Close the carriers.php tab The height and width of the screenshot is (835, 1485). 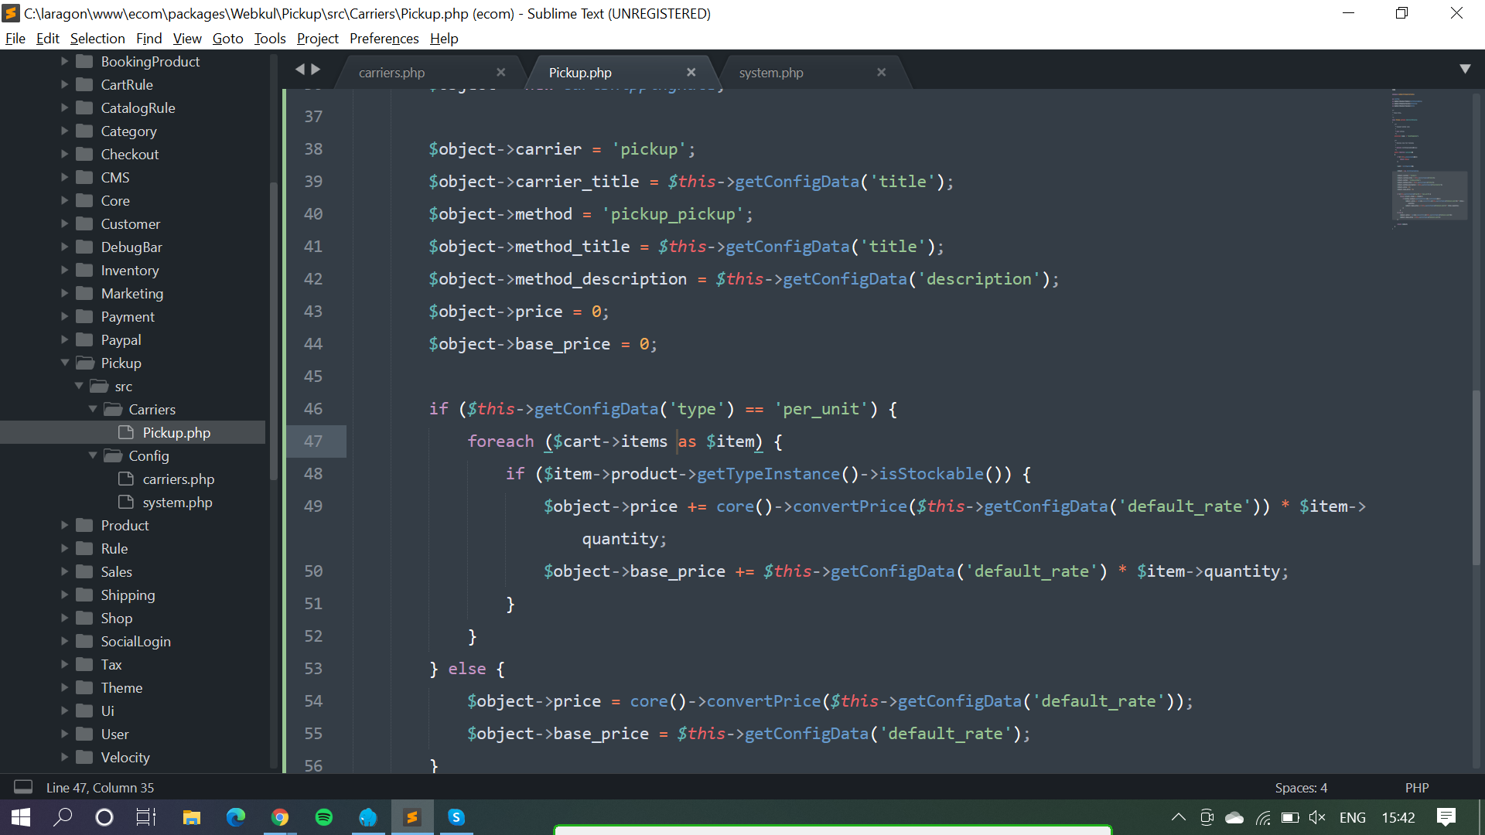pos(500,72)
